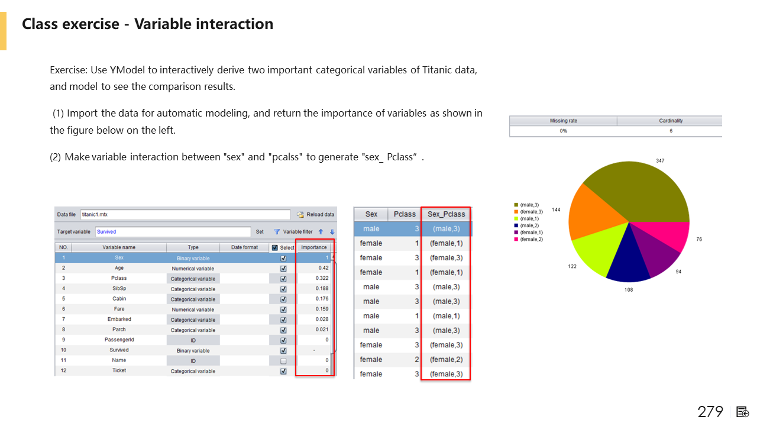
Task: Click the blue move-down arrow icon
Action: [332, 232]
